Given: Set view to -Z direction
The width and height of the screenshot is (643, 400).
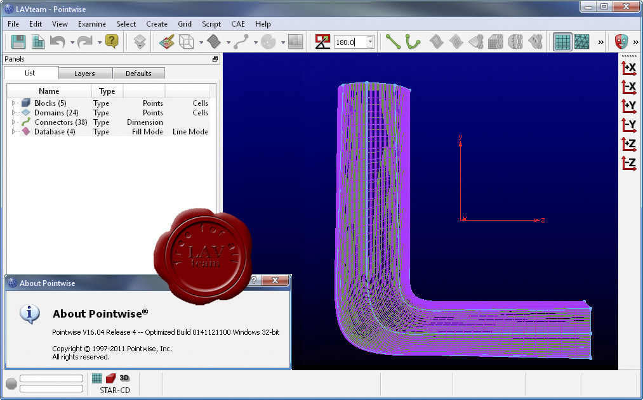Looking at the screenshot, I should point(629,163).
